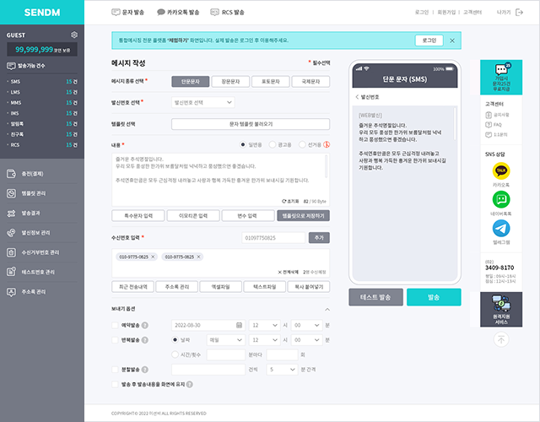Click the message content scrollbar
Viewport: 540px width, 422px height.
(326, 166)
